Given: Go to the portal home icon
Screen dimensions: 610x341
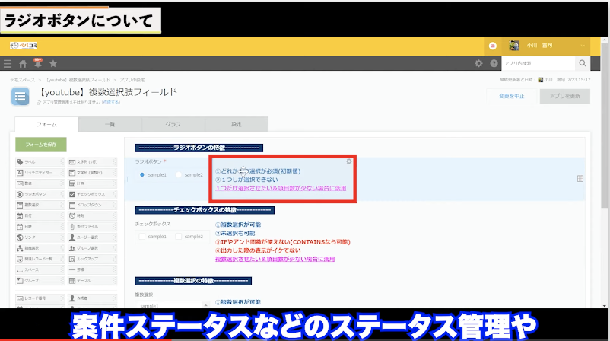Looking at the screenshot, I should (23, 64).
